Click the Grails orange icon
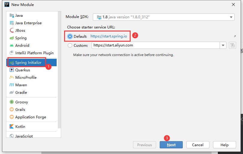The height and width of the screenshot is (154, 243). pyautogui.click(x=12, y=109)
